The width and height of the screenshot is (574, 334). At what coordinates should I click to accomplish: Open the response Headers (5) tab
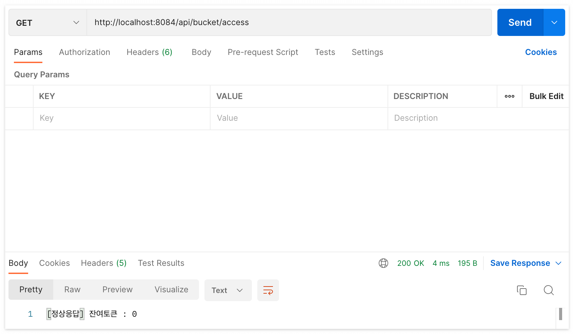[x=104, y=263]
